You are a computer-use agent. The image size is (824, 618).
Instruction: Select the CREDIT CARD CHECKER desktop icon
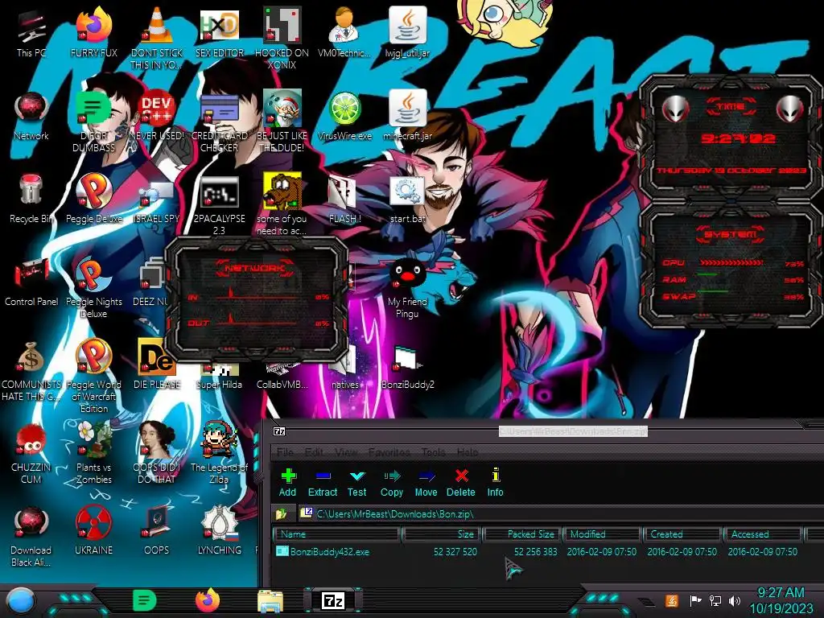coord(220,122)
